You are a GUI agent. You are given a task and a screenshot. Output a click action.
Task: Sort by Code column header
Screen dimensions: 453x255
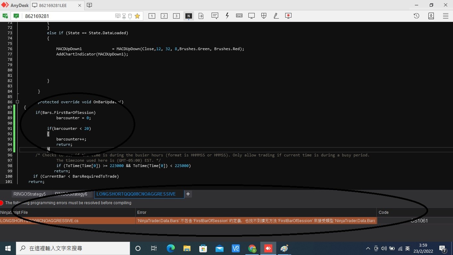click(x=415, y=212)
